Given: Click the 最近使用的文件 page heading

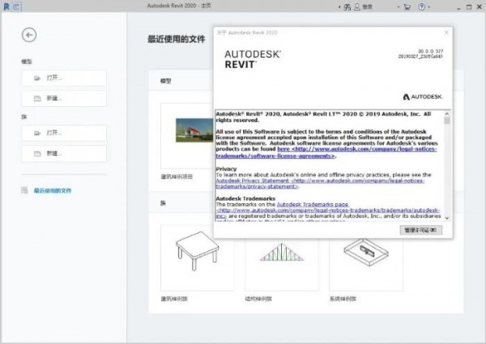Looking at the screenshot, I should 176,40.
